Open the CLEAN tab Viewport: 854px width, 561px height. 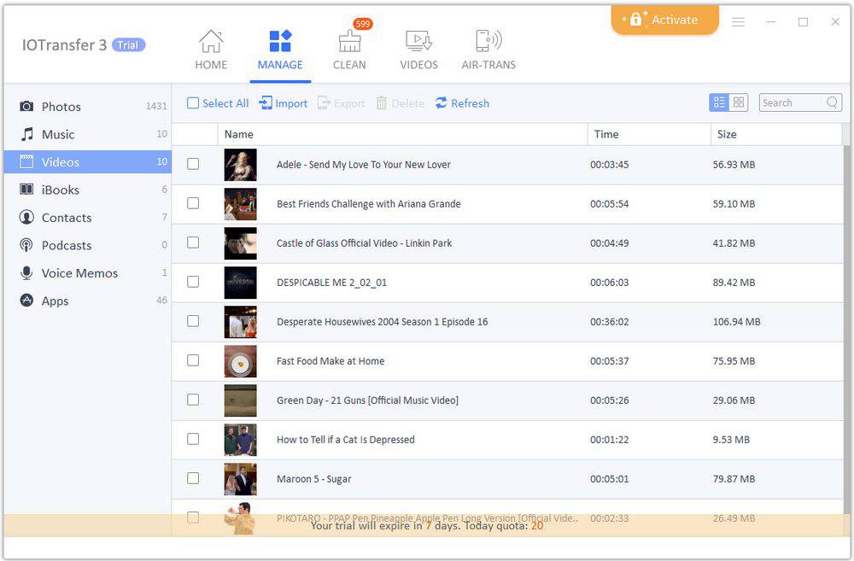(x=349, y=50)
